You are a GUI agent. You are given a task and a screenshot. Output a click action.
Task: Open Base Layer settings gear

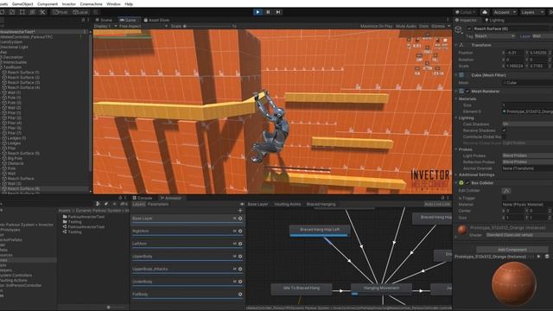[240, 219]
